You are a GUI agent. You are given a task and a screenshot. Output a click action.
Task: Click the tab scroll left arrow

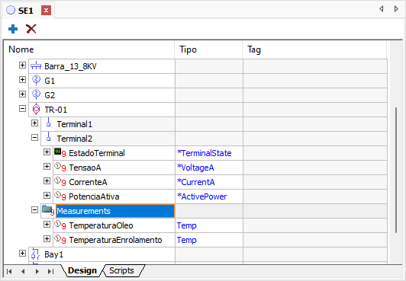tap(381, 9)
